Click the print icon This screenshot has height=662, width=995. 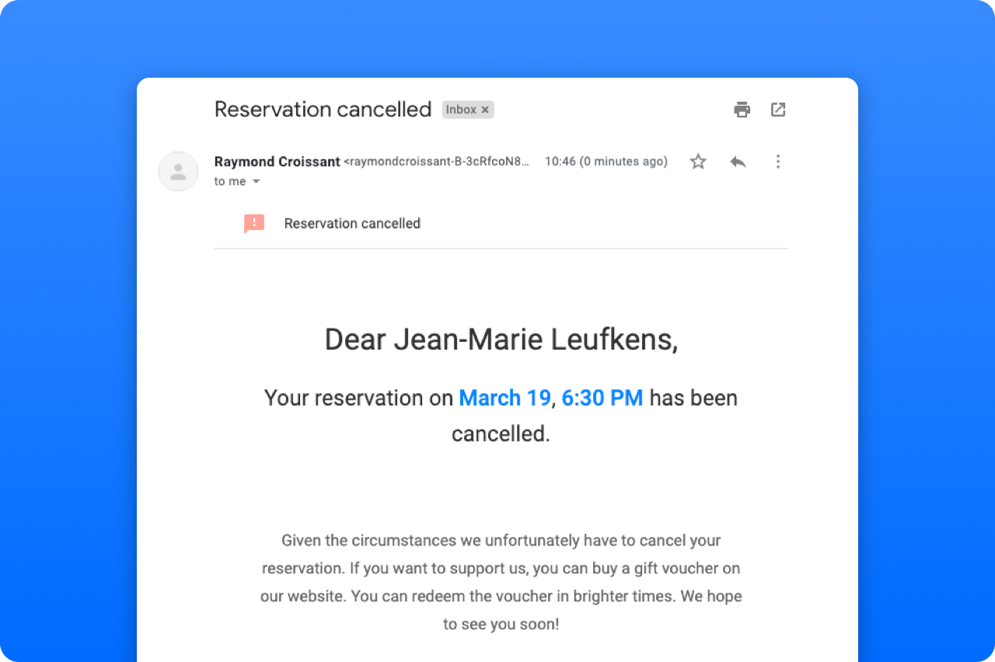[x=742, y=110]
